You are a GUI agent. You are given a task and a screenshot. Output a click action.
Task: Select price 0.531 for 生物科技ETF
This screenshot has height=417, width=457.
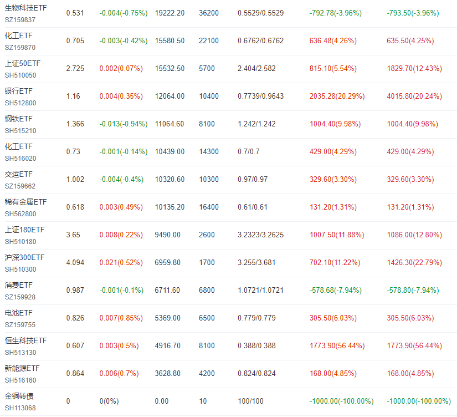point(75,13)
